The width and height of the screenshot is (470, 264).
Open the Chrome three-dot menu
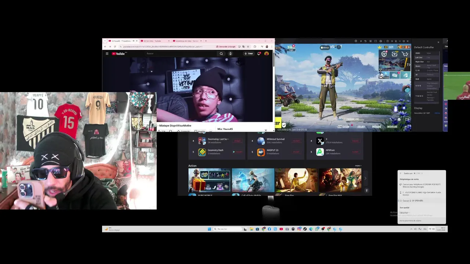pyautogui.click(x=271, y=47)
